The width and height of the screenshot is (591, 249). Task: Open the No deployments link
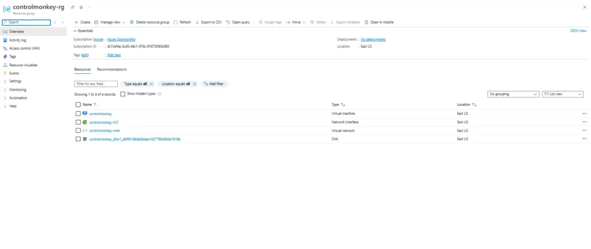point(373,40)
